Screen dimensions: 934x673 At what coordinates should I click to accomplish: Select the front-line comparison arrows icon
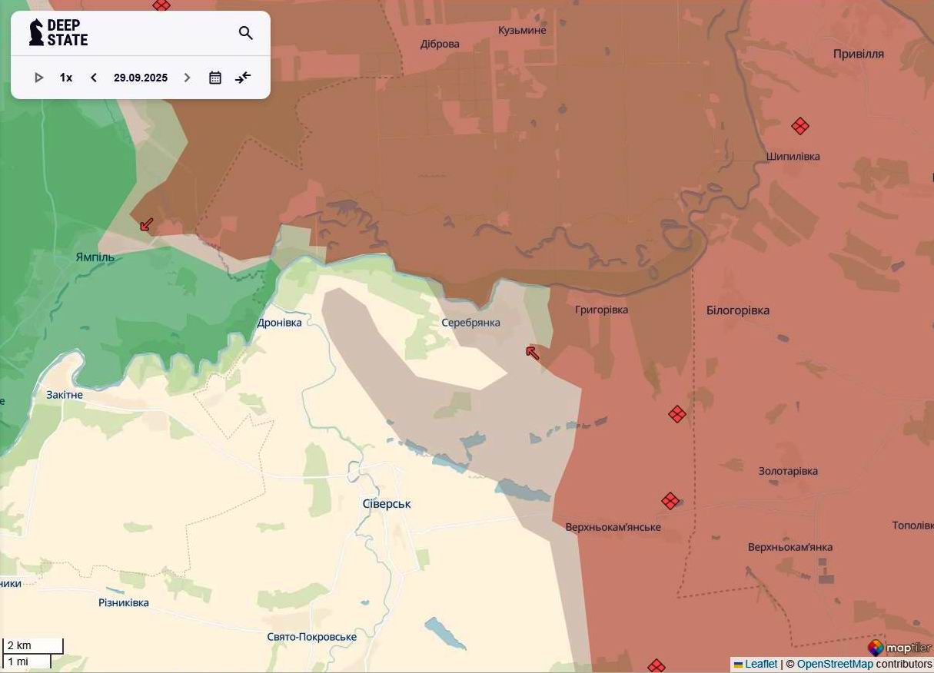243,77
